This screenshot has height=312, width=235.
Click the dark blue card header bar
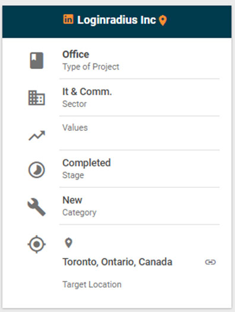click(x=117, y=21)
